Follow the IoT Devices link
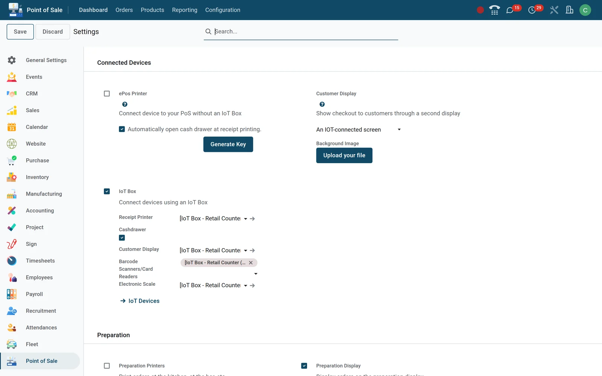Viewport: 602px width, 376px height. (140, 301)
